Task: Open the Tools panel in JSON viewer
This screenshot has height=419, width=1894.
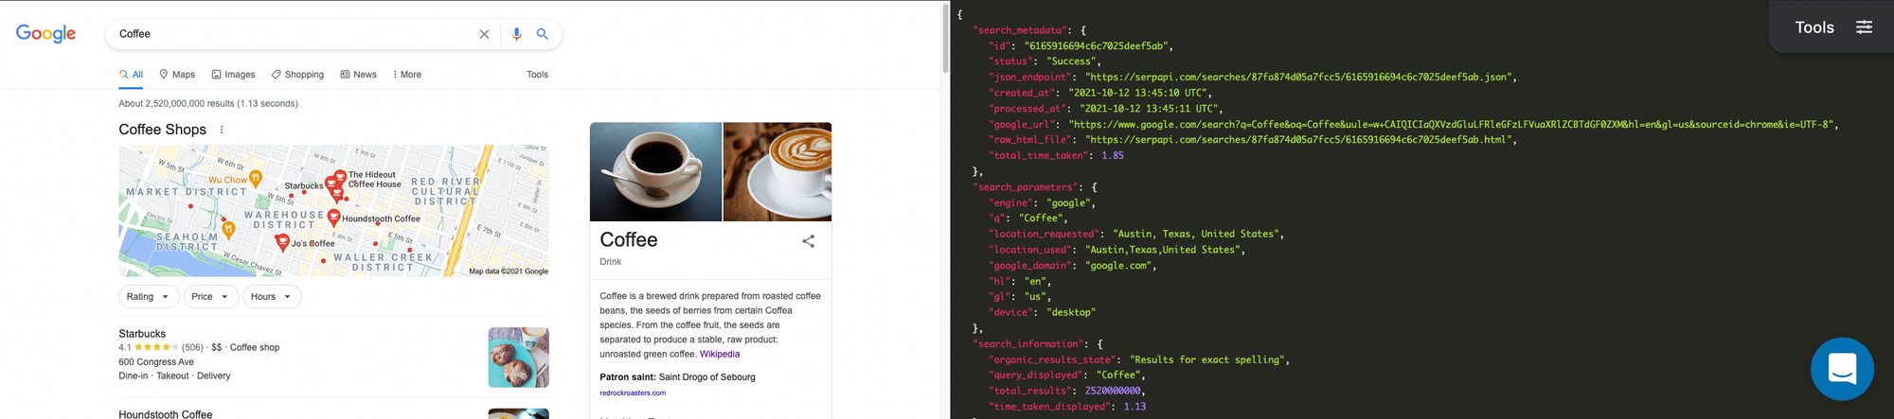Action: (1814, 27)
